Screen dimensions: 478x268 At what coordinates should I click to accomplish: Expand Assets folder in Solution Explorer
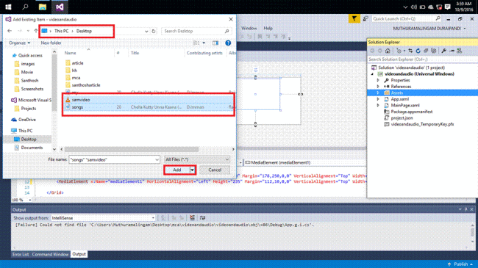[x=378, y=93]
